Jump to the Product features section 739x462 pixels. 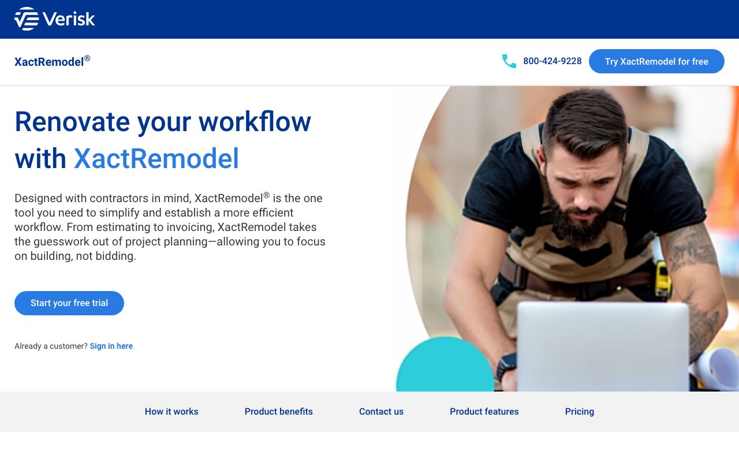(x=484, y=412)
